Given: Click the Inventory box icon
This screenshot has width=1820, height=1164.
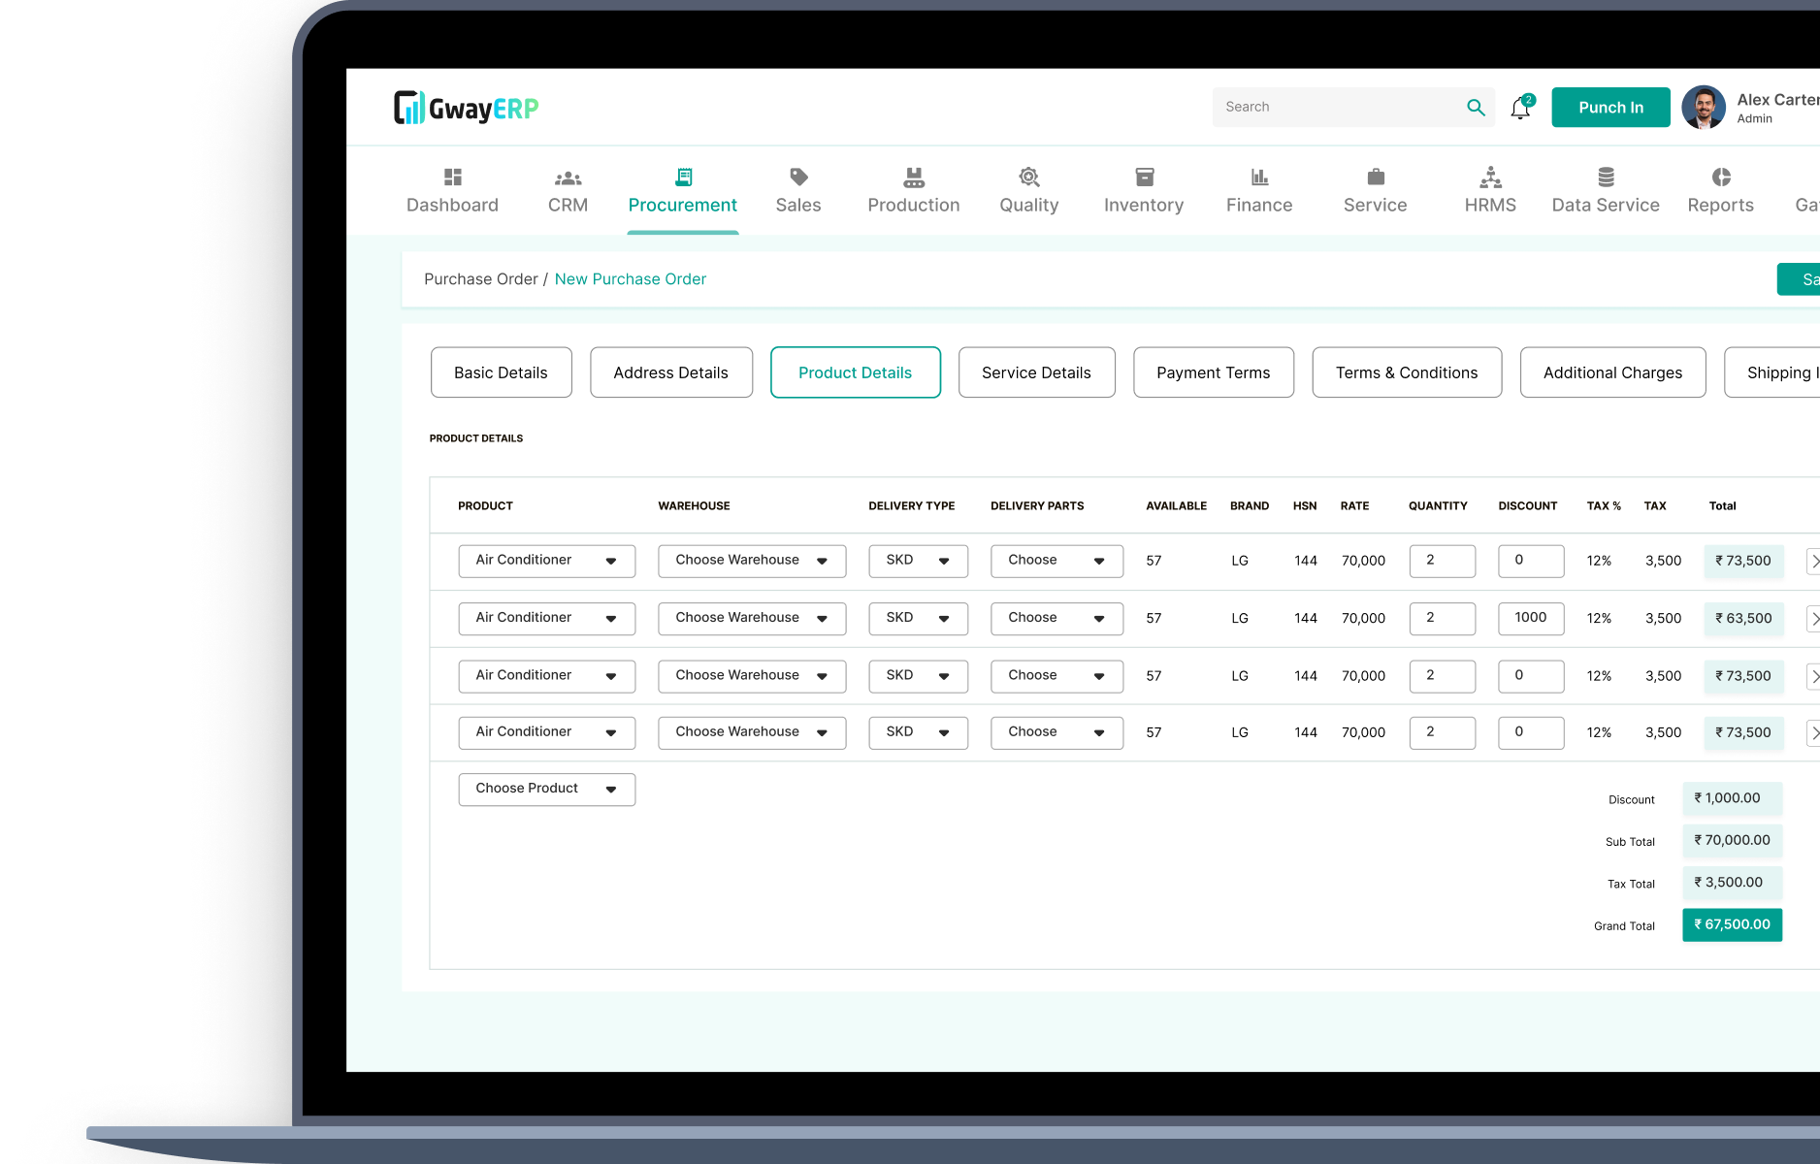Looking at the screenshot, I should point(1144,177).
